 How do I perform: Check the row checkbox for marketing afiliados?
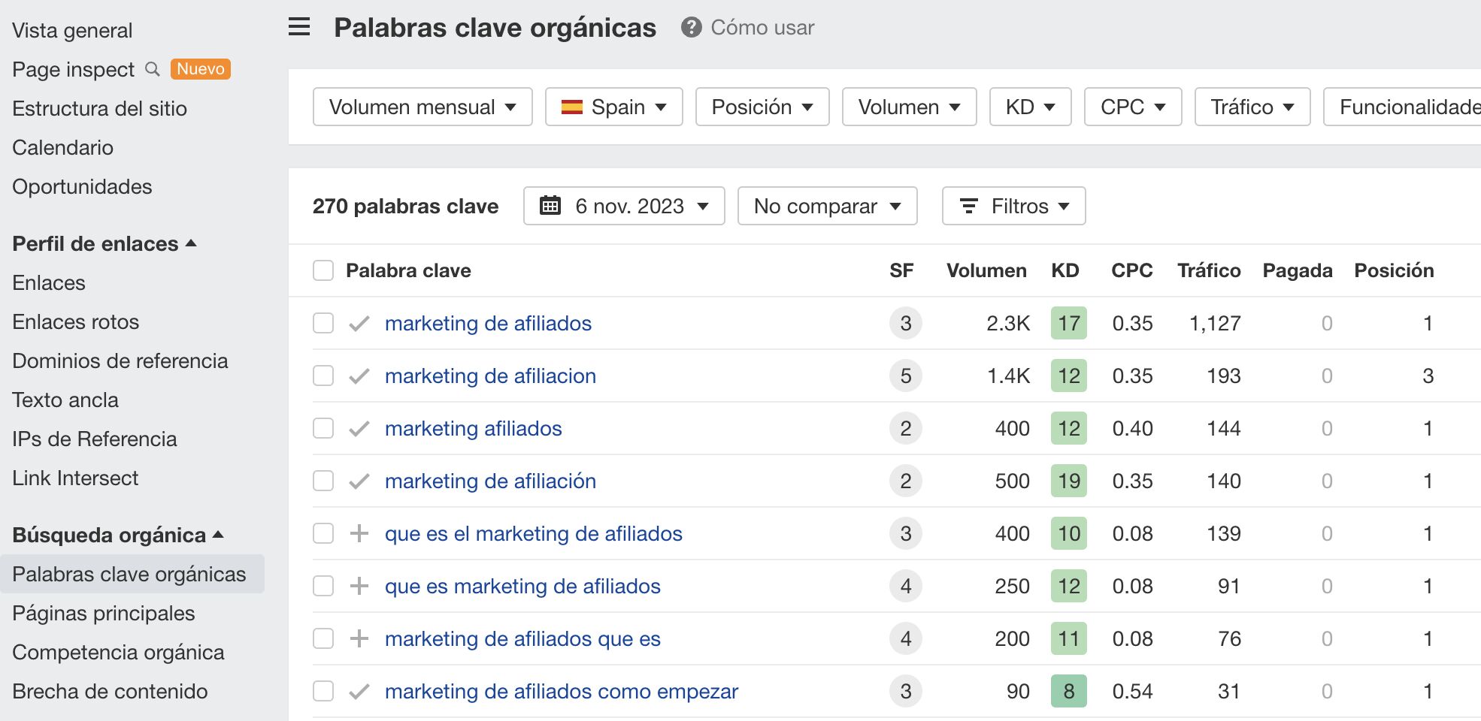(x=323, y=428)
